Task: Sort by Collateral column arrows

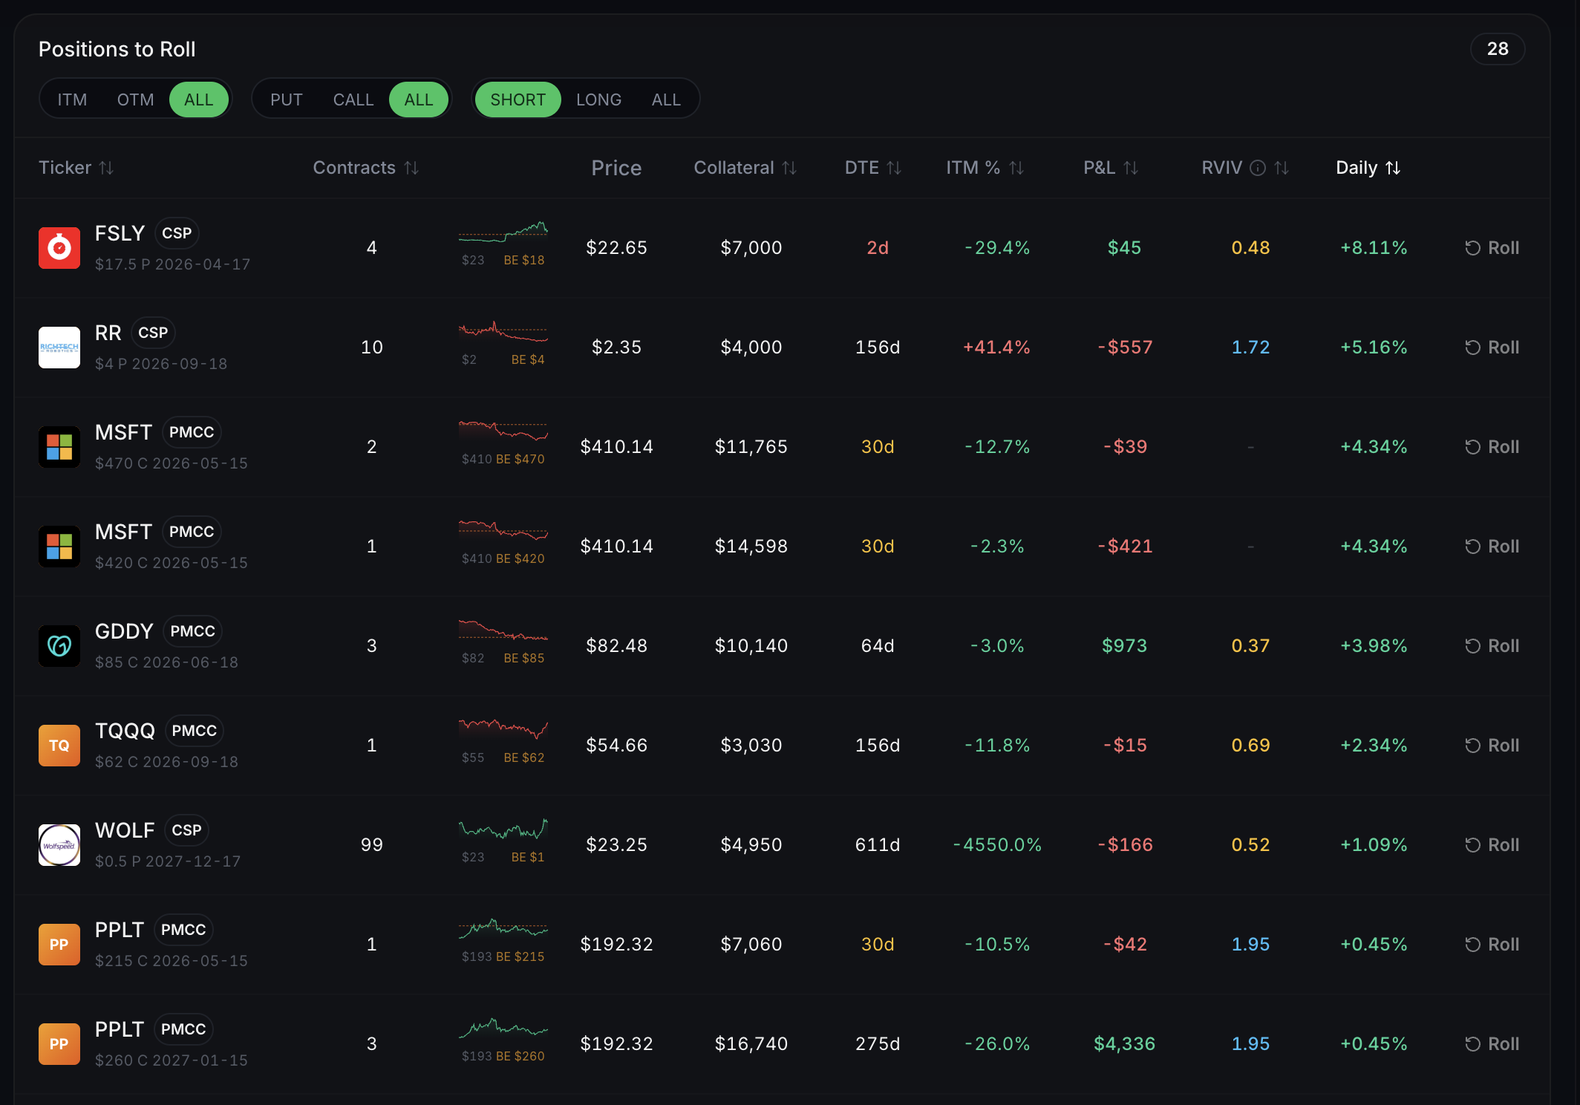Action: [x=789, y=168]
